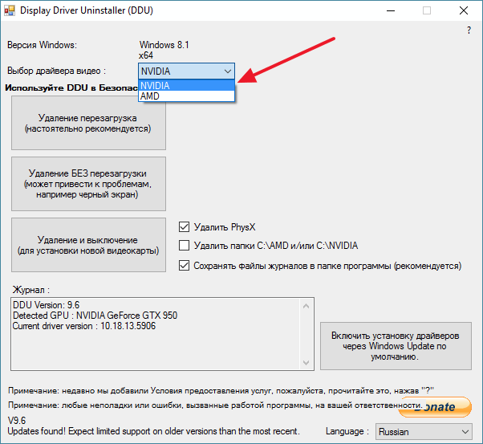Enable "Удалить папки C:\AMD и/или C:\NVIDIA"

[184, 246]
